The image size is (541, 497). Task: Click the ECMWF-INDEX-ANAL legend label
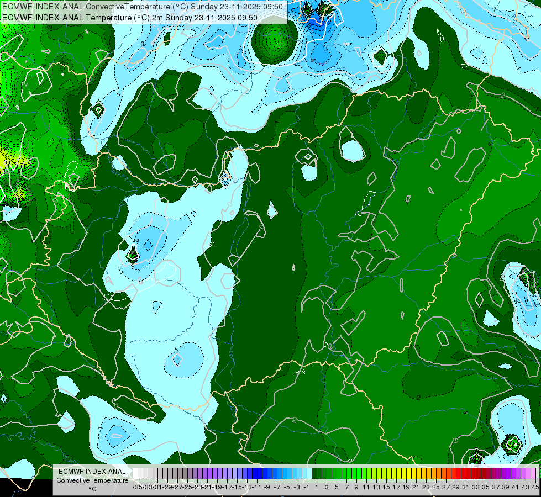tap(92, 471)
